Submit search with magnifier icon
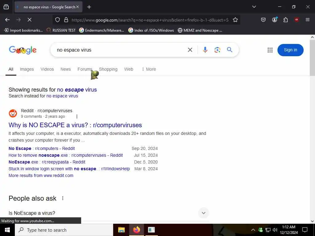This screenshot has height=236, width=315. pos(229,49)
